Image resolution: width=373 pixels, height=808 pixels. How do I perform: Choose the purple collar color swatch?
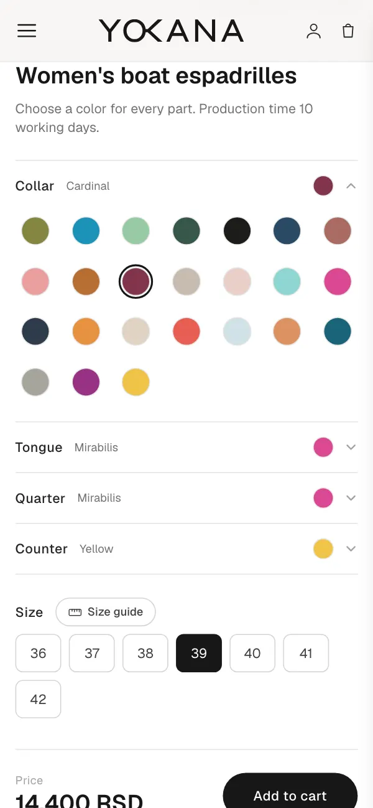(86, 382)
